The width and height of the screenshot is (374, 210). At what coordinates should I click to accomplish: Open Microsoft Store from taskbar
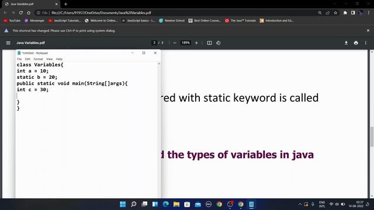click(187, 204)
